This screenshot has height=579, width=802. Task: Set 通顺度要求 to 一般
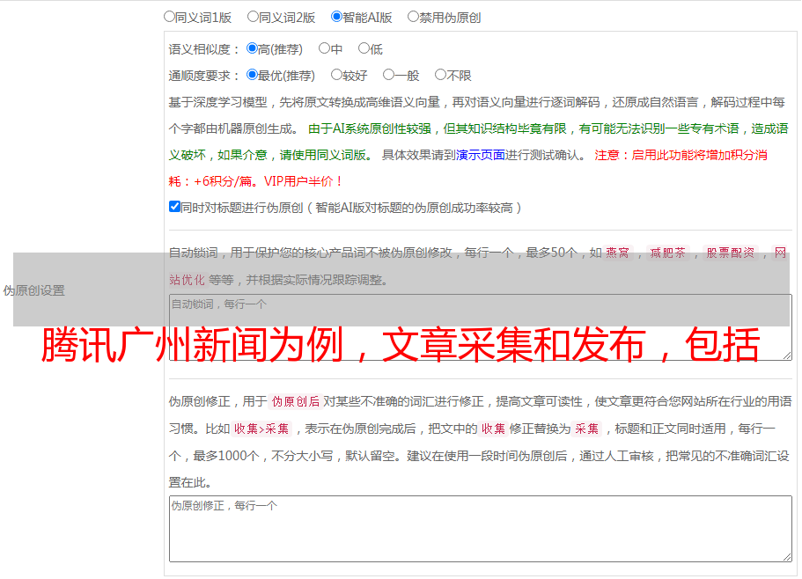click(389, 75)
